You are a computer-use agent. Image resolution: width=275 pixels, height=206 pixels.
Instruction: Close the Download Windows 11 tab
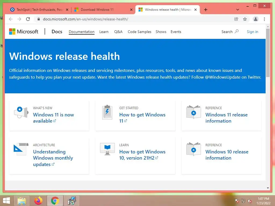pos(131,10)
